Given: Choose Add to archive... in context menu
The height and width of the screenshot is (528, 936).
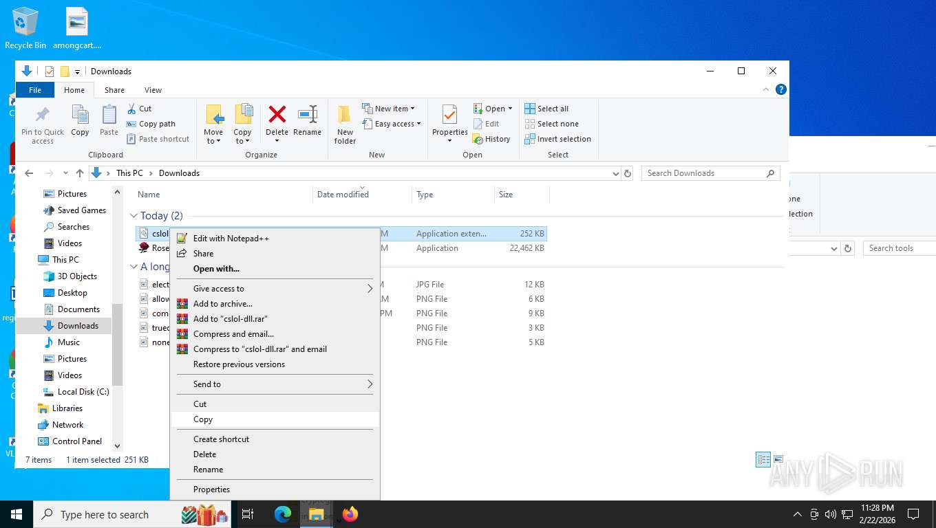Looking at the screenshot, I should tap(275, 304).
